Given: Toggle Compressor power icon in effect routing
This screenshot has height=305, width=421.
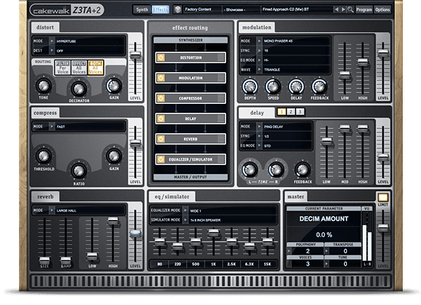Looking at the screenshot, I should click(x=161, y=98).
